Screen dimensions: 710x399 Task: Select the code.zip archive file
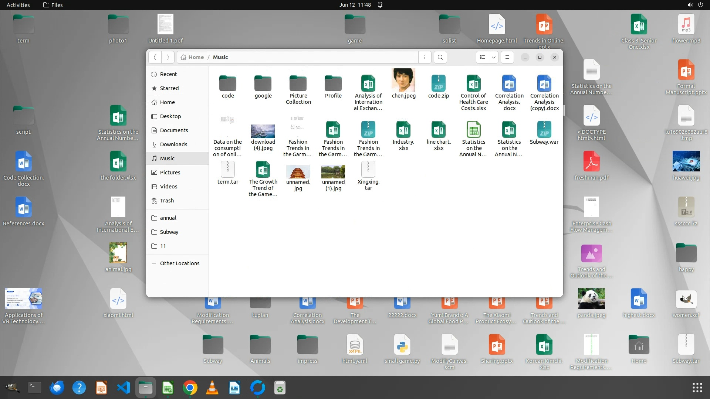[x=438, y=84]
